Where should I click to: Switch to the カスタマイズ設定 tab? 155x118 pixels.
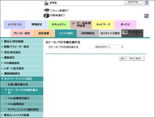coord(110,33)
